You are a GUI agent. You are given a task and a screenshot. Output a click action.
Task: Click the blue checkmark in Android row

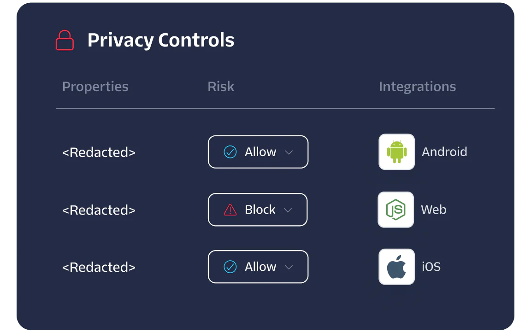230,152
